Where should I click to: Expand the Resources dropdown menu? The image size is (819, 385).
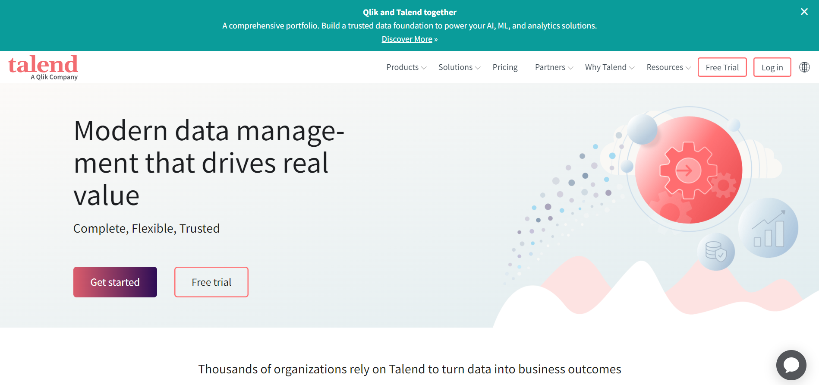coord(668,67)
